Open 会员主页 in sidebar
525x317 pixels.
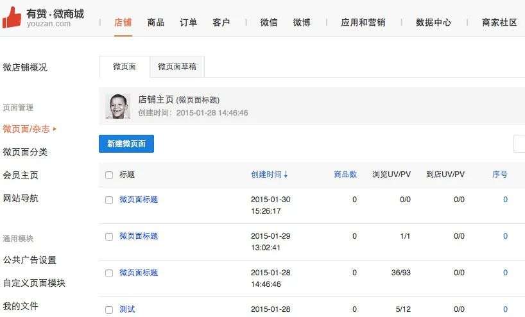(x=21, y=175)
